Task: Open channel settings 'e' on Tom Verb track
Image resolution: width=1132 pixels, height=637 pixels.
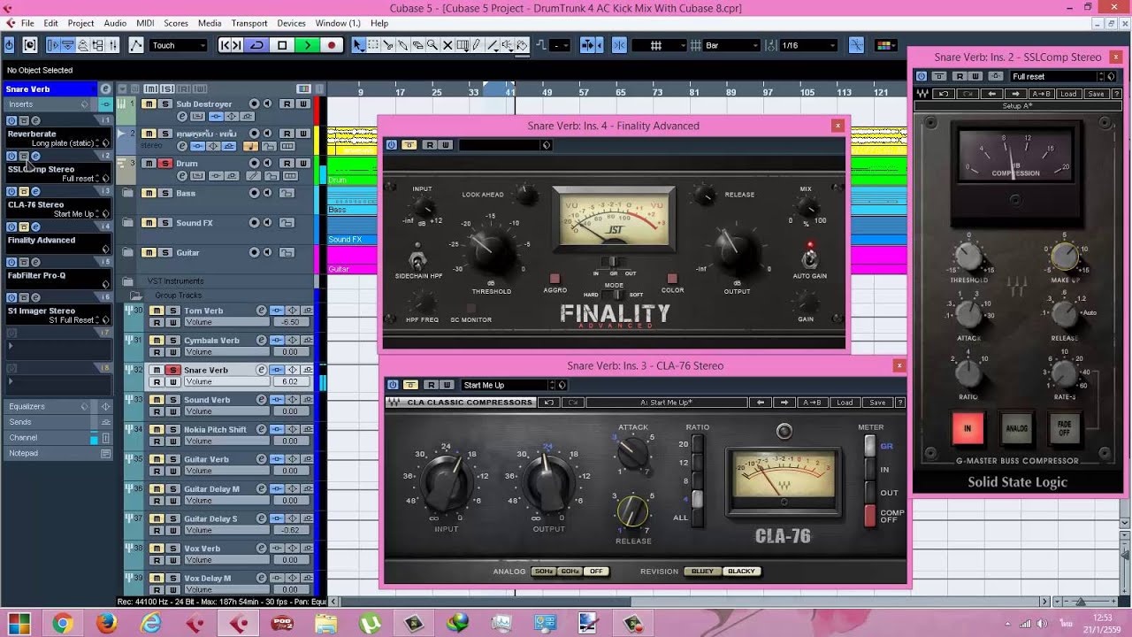Action: pos(262,311)
